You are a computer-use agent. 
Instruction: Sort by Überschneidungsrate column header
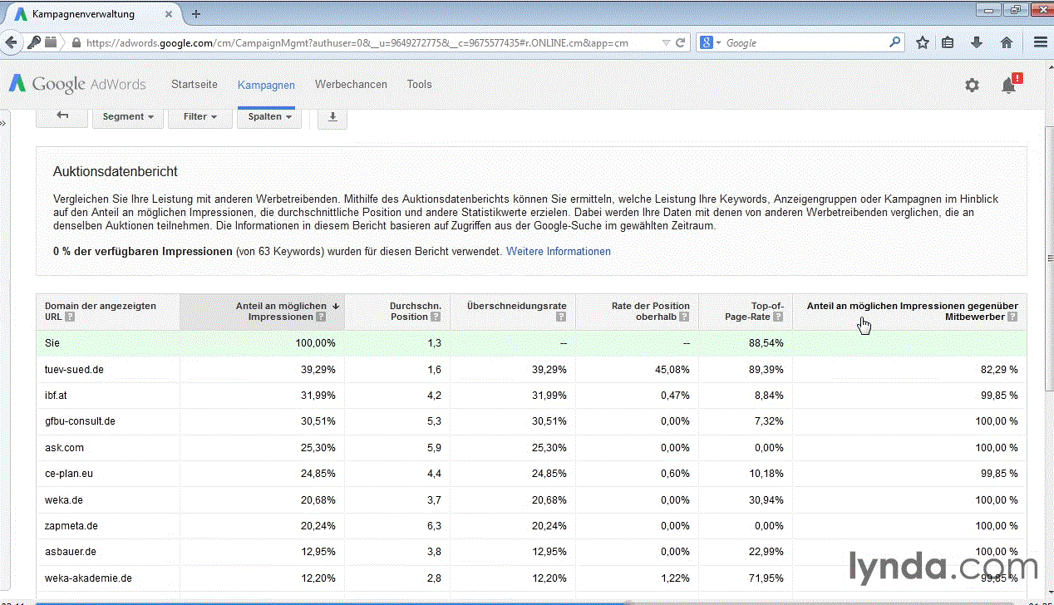512,311
